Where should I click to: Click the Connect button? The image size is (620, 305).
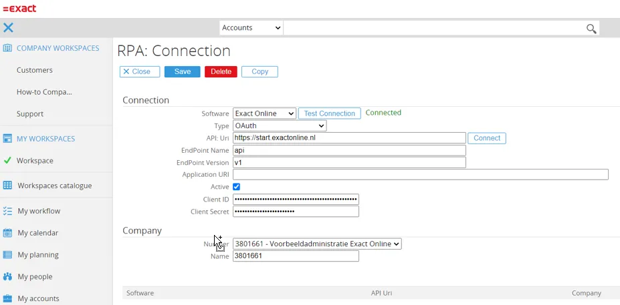coord(487,138)
